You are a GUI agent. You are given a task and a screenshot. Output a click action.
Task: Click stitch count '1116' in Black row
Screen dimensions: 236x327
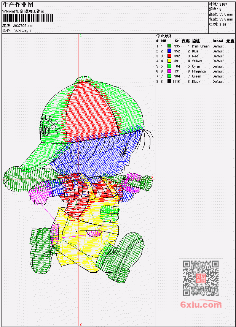176,82
